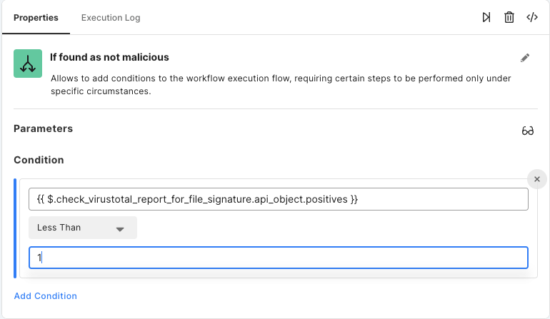Viewport: 550px width, 319px height.
Task: Edit the step name with the pencil icon
Action: 525,58
